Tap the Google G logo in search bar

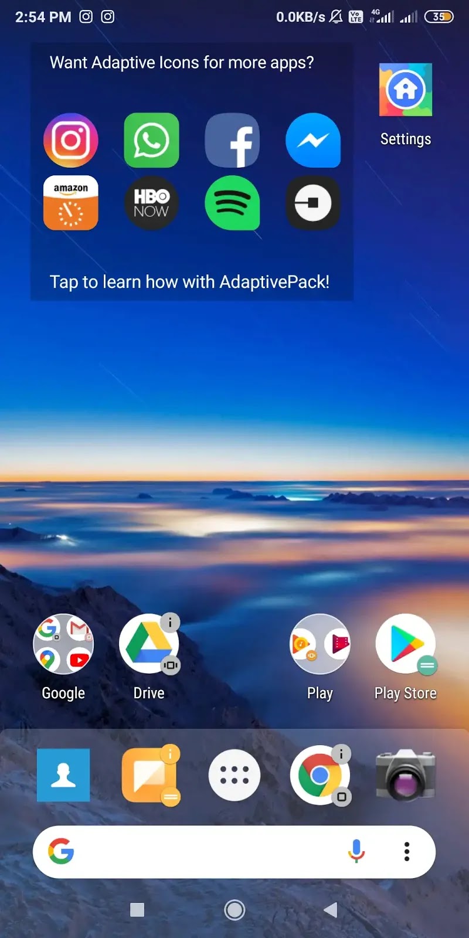(x=61, y=851)
